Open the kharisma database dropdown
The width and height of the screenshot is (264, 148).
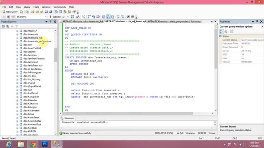coord(46,17)
